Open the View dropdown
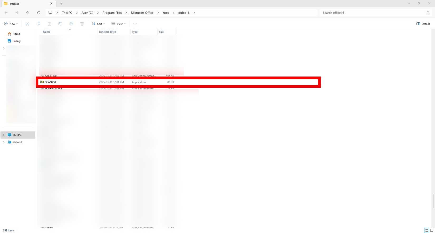 pos(118,24)
